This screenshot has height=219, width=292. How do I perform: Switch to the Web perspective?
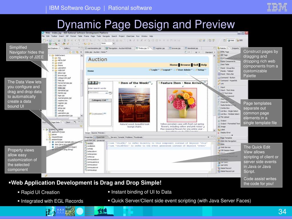click(231, 40)
